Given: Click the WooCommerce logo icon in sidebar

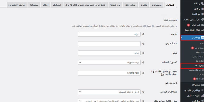Looking at the screenshot, I should [x=202, y=37].
